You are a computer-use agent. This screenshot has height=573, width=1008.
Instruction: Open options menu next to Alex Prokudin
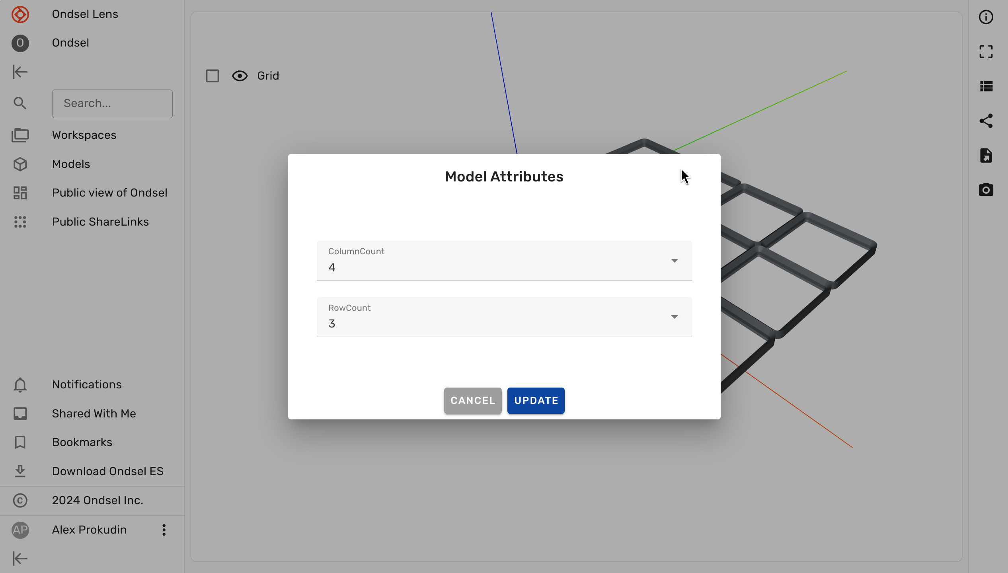pos(164,530)
